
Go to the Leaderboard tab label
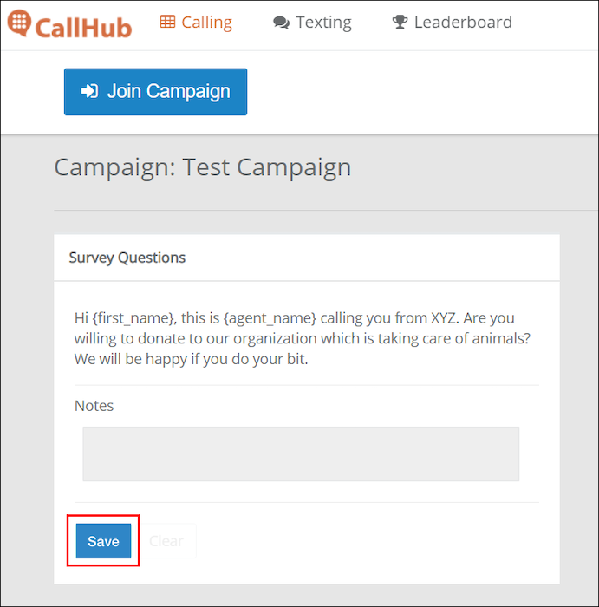click(463, 22)
